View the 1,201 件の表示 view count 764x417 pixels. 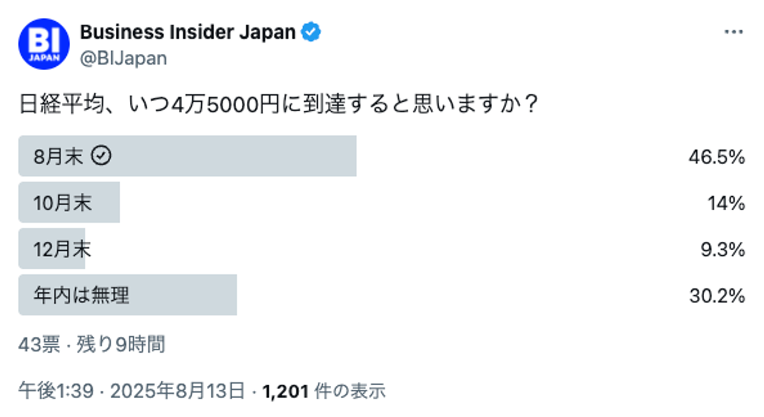pyautogui.click(x=323, y=390)
